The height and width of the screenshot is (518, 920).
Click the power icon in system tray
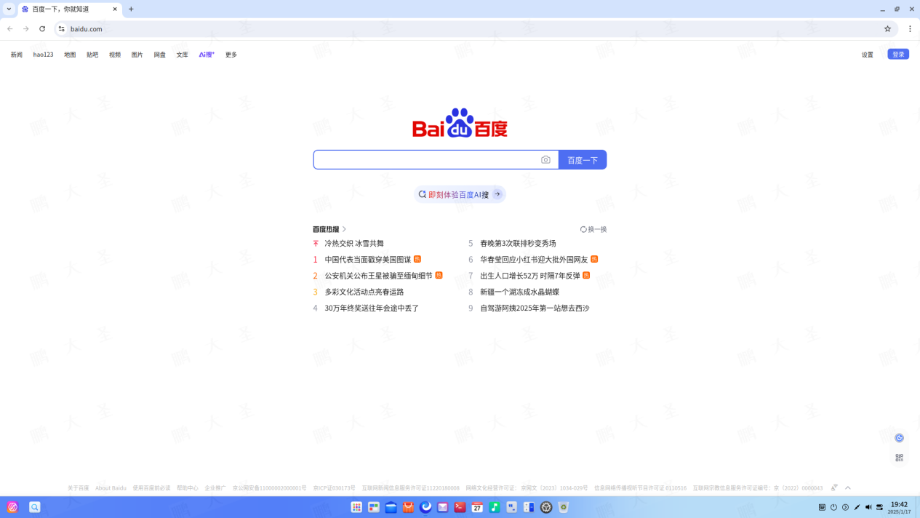pos(833,507)
